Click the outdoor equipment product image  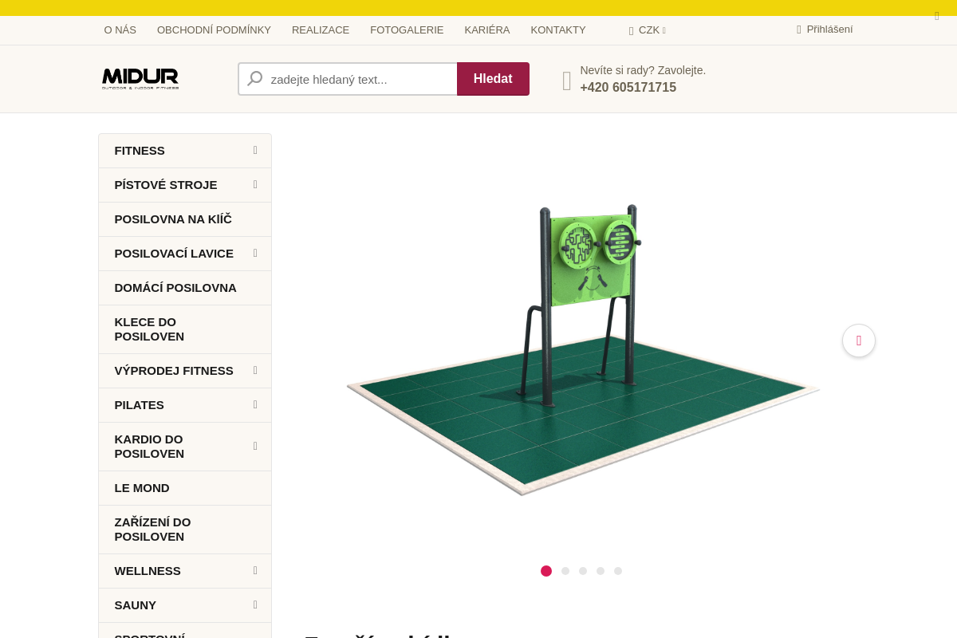pos(583,349)
